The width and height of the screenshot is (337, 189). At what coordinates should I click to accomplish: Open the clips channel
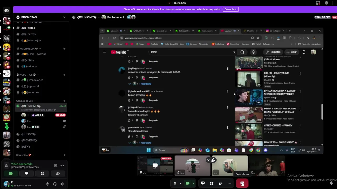tap(41, 60)
